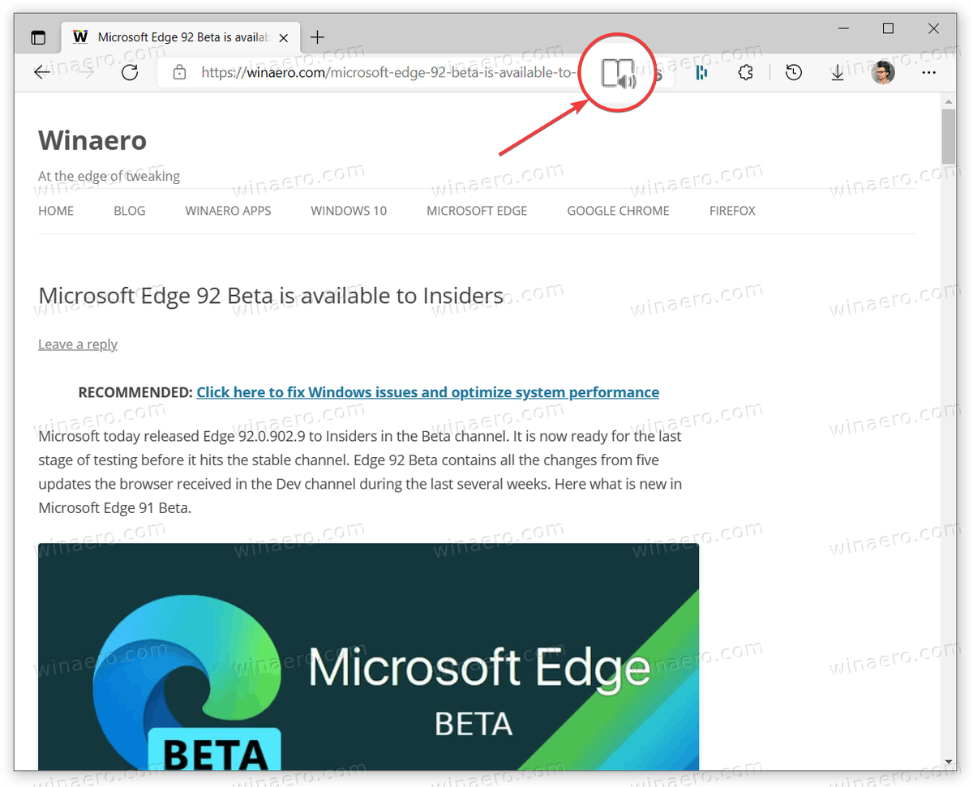This screenshot has width=973, height=787.
Task: Open the Extensions puzzle-piece menu
Action: click(746, 73)
